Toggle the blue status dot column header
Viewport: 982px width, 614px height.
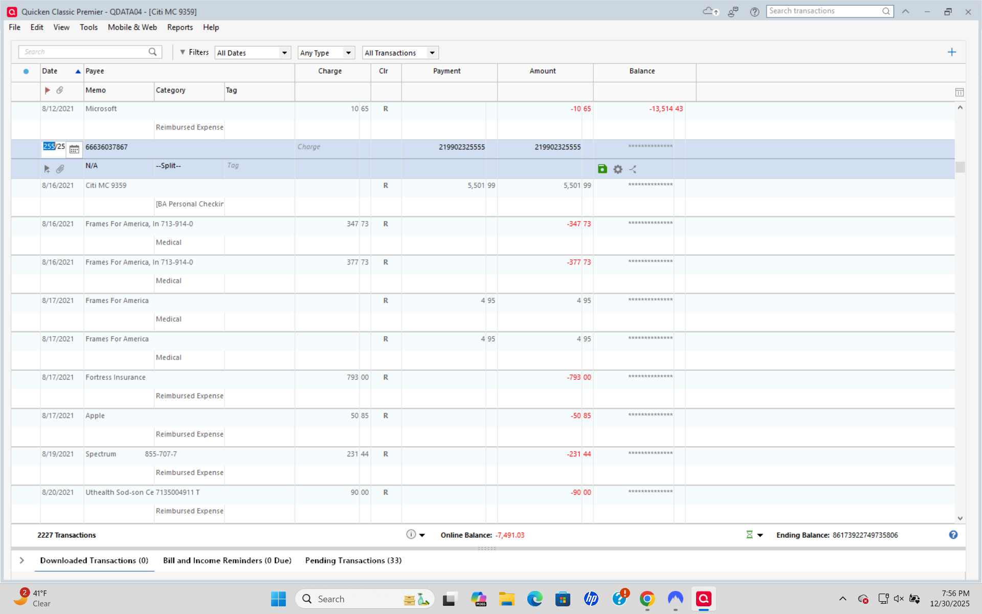(x=26, y=71)
